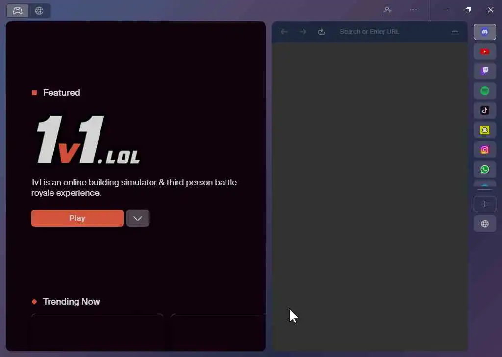Minimize the side browser panel

coord(454,32)
